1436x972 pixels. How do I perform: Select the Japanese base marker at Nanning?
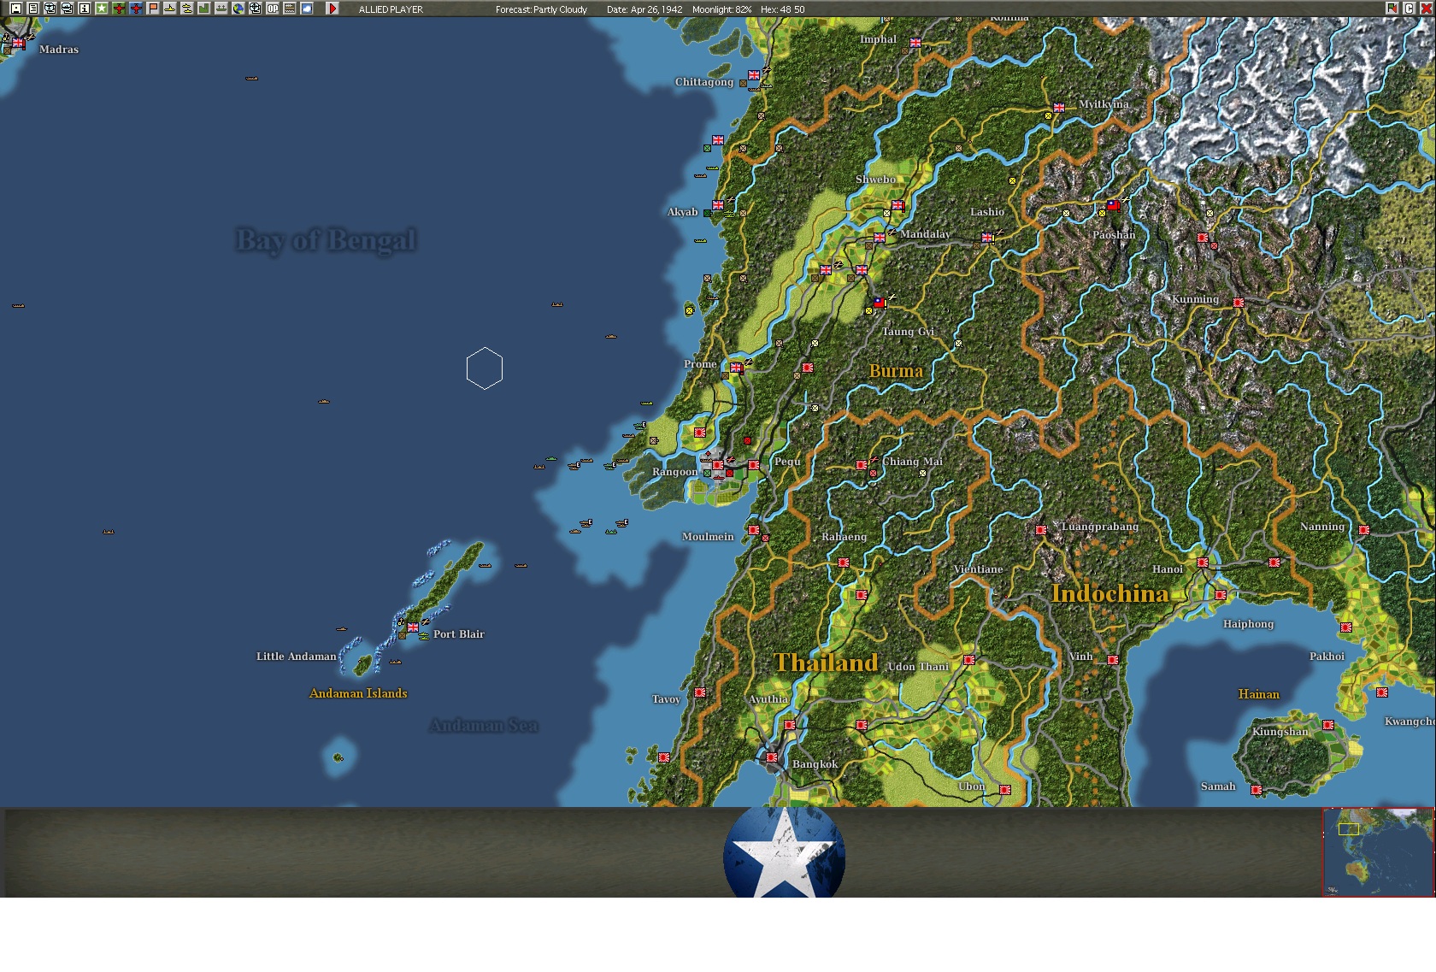[x=1364, y=530]
